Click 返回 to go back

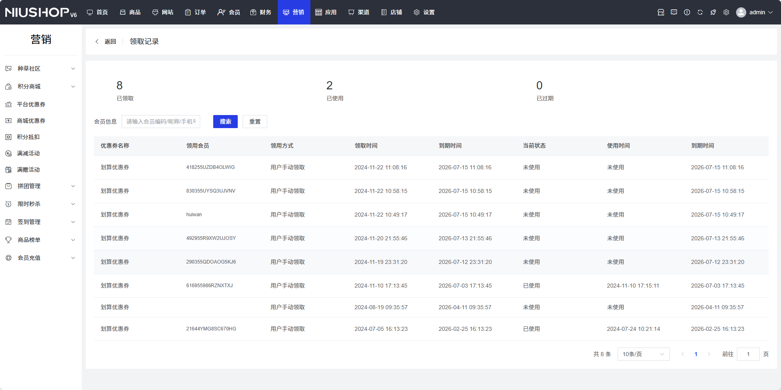[x=106, y=42]
